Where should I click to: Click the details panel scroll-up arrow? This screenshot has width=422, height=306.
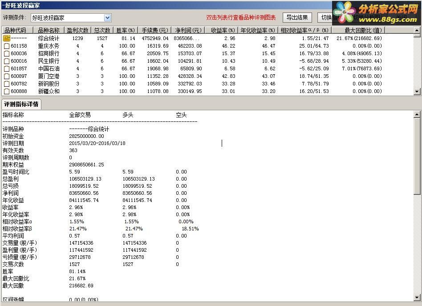417,114
